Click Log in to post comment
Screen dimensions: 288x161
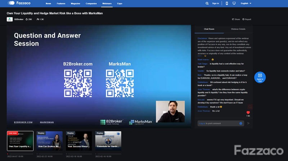(202, 123)
